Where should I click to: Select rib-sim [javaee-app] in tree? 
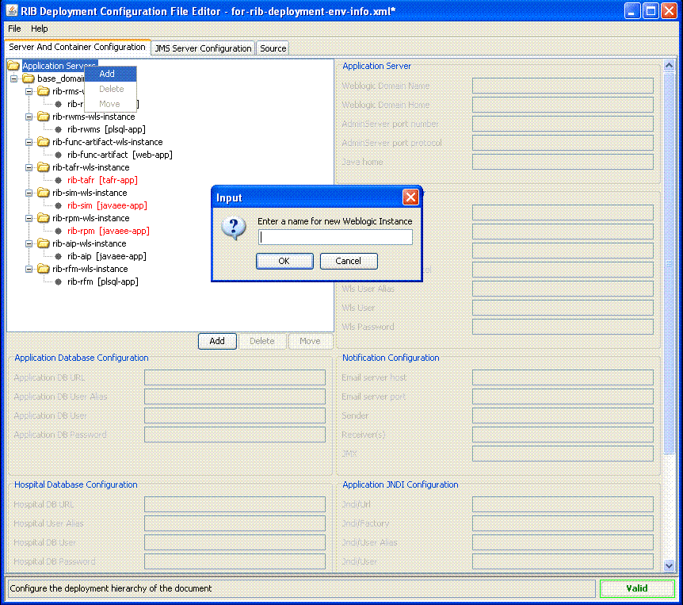[107, 205]
